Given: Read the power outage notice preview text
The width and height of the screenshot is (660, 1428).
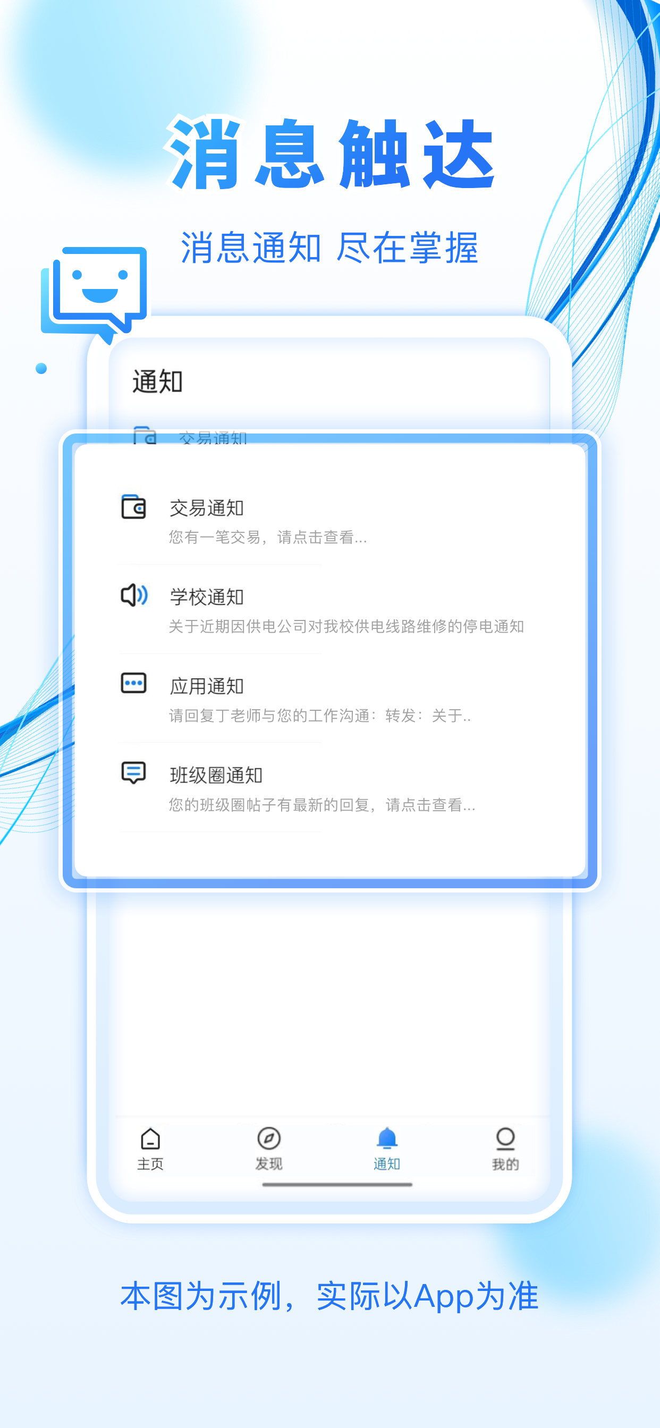Looking at the screenshot, I should [346, 626].
